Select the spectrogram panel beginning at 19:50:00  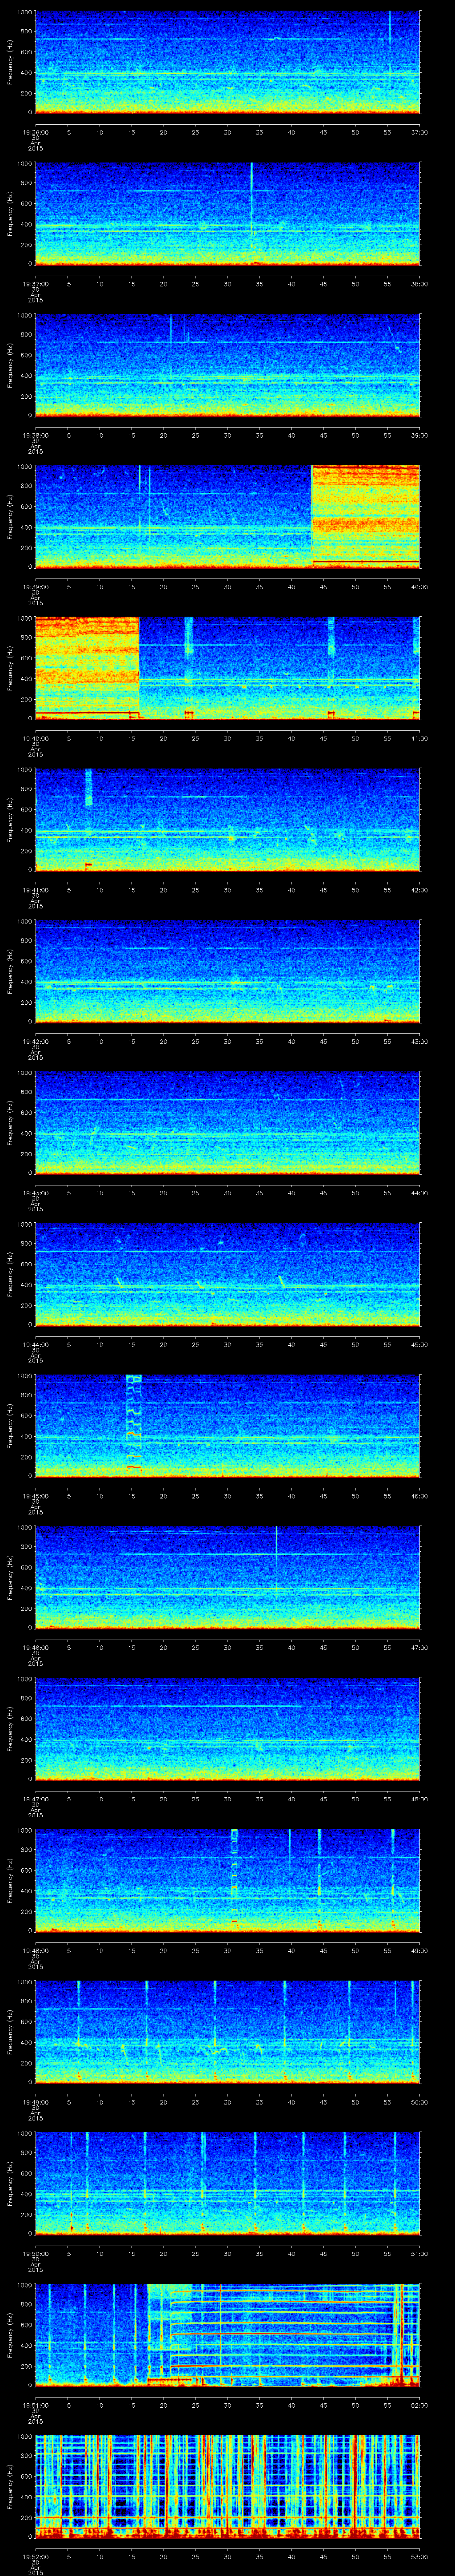click(x=227, y=2183)
